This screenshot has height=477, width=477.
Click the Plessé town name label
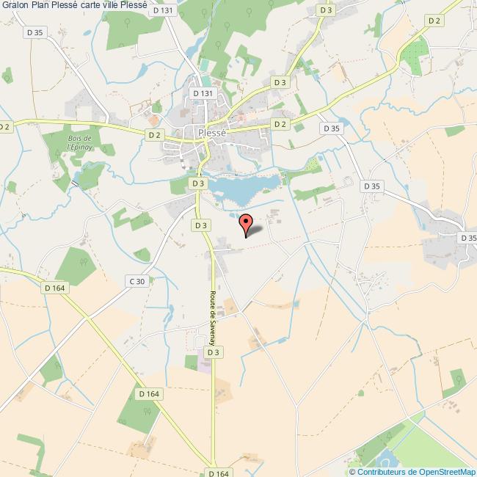coord(212,133)
